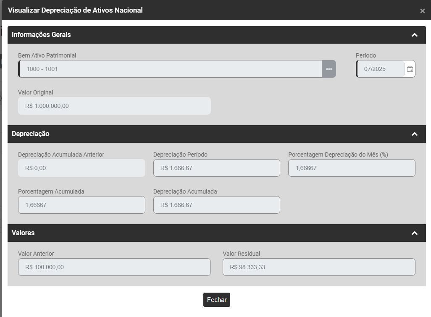Select the Valor Original field
431x317 pixels.
(x=114, y=106)
